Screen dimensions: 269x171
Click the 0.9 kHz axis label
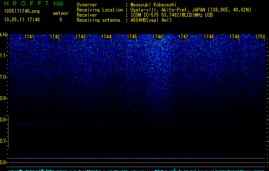3,98
